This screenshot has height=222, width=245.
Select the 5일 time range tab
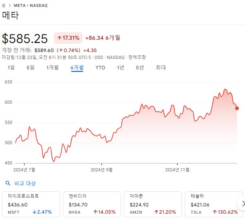pos(30,68)
